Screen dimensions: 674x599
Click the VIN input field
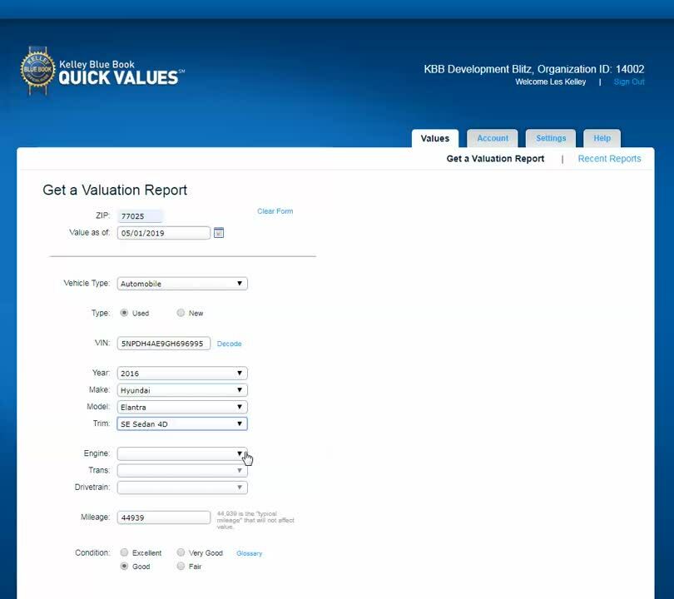point(164,344)
